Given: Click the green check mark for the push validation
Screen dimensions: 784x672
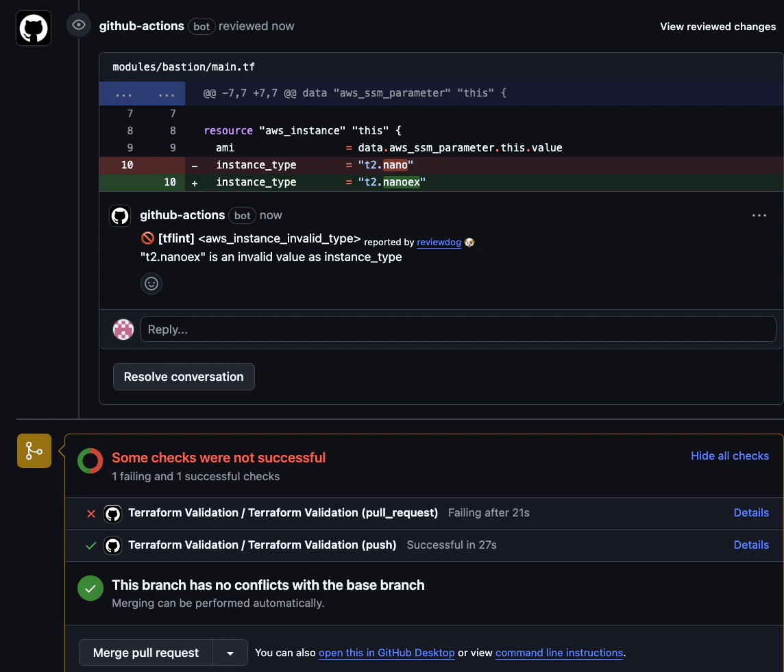Looking at the screenshot, I should [91, 545].
